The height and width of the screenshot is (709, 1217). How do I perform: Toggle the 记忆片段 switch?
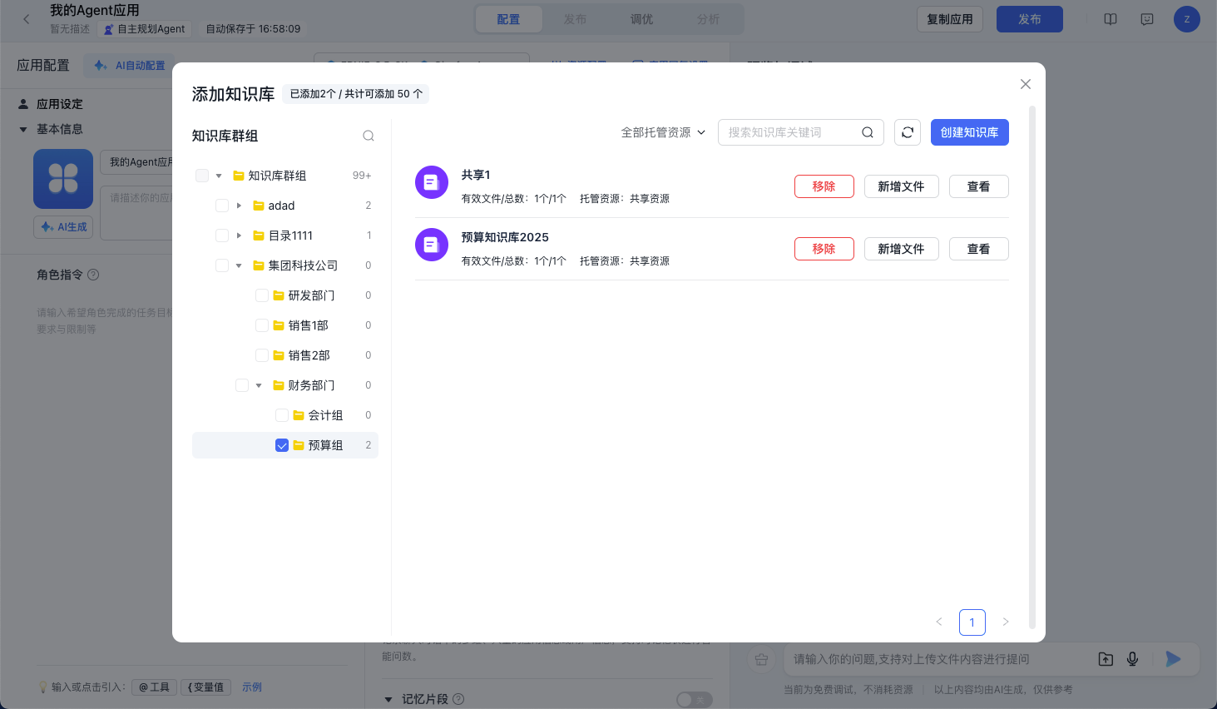[695, 700]
